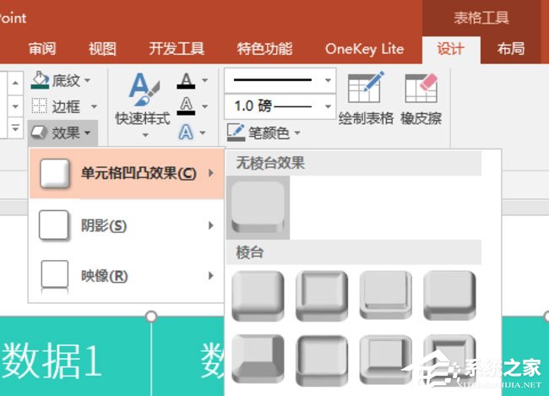Click the text fill letter A icon

pyautogui.click(x=186, y=82)
